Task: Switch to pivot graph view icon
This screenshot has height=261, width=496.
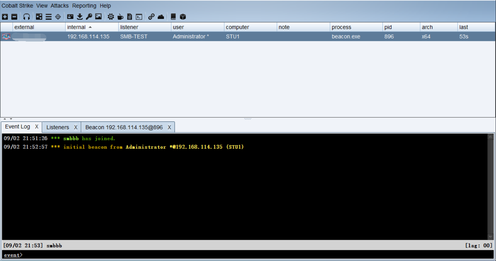Action: pyautogui.click(x=39, y=17)
